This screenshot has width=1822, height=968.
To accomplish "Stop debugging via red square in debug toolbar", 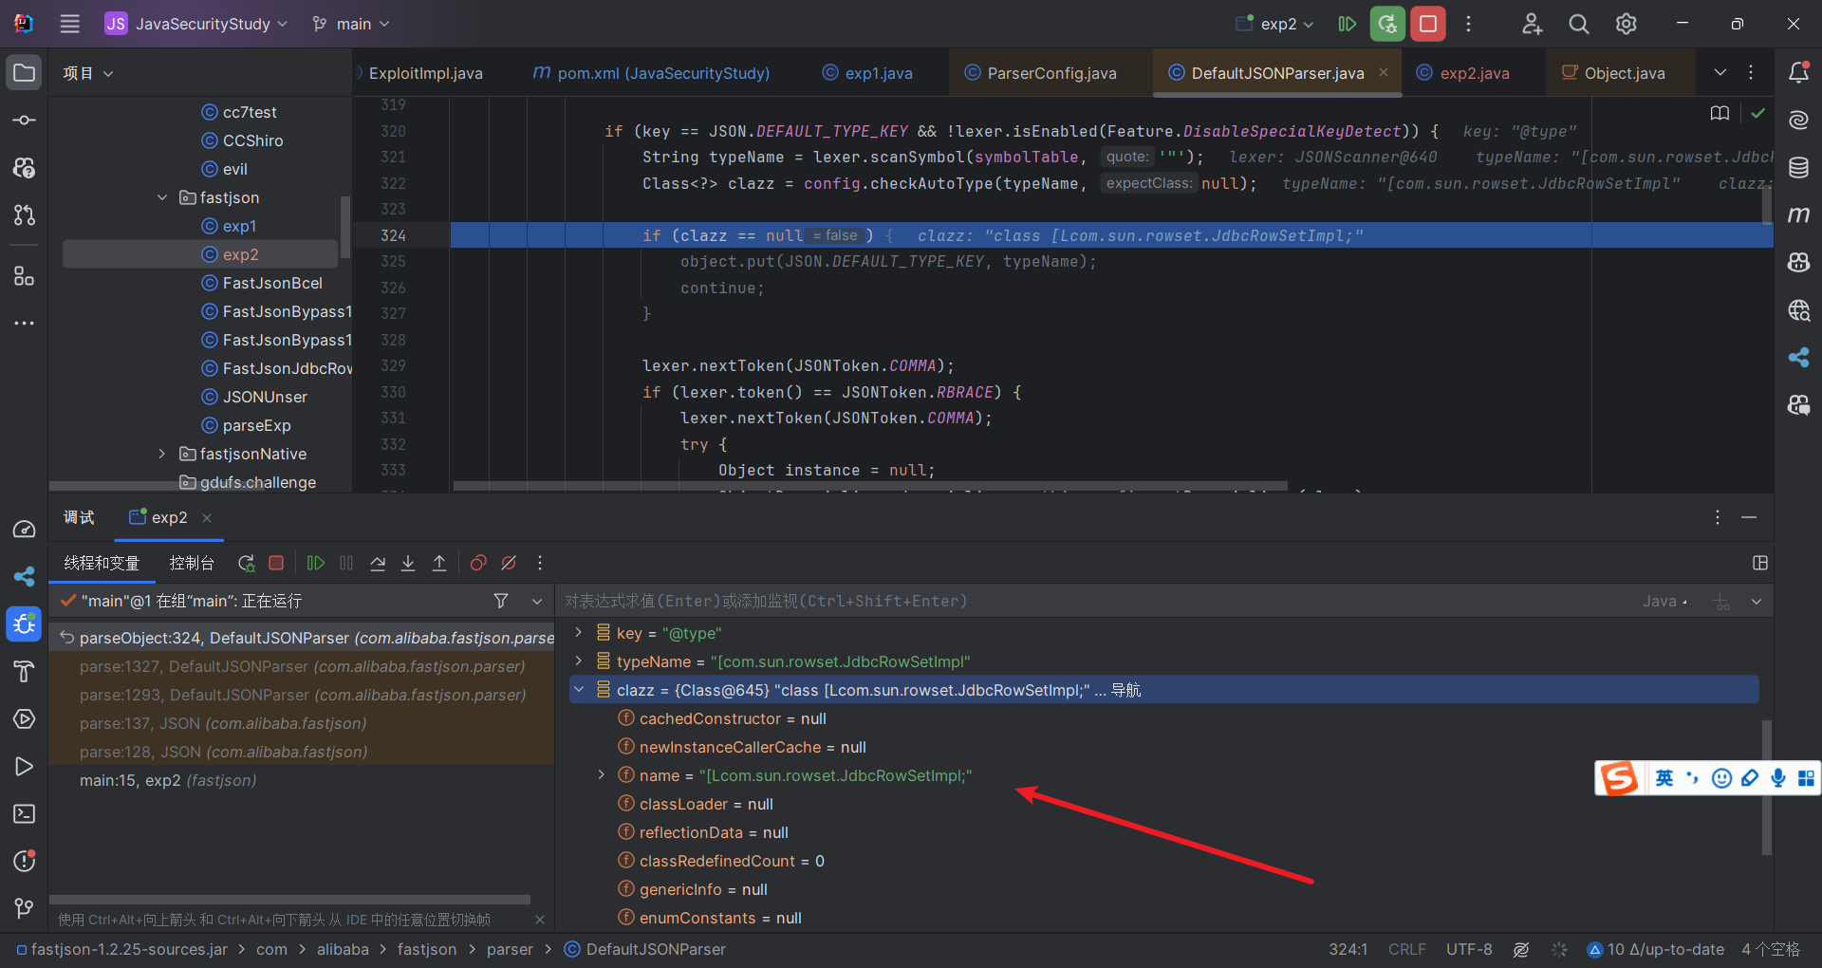I will pyautogui.click(x=276, y=563).
